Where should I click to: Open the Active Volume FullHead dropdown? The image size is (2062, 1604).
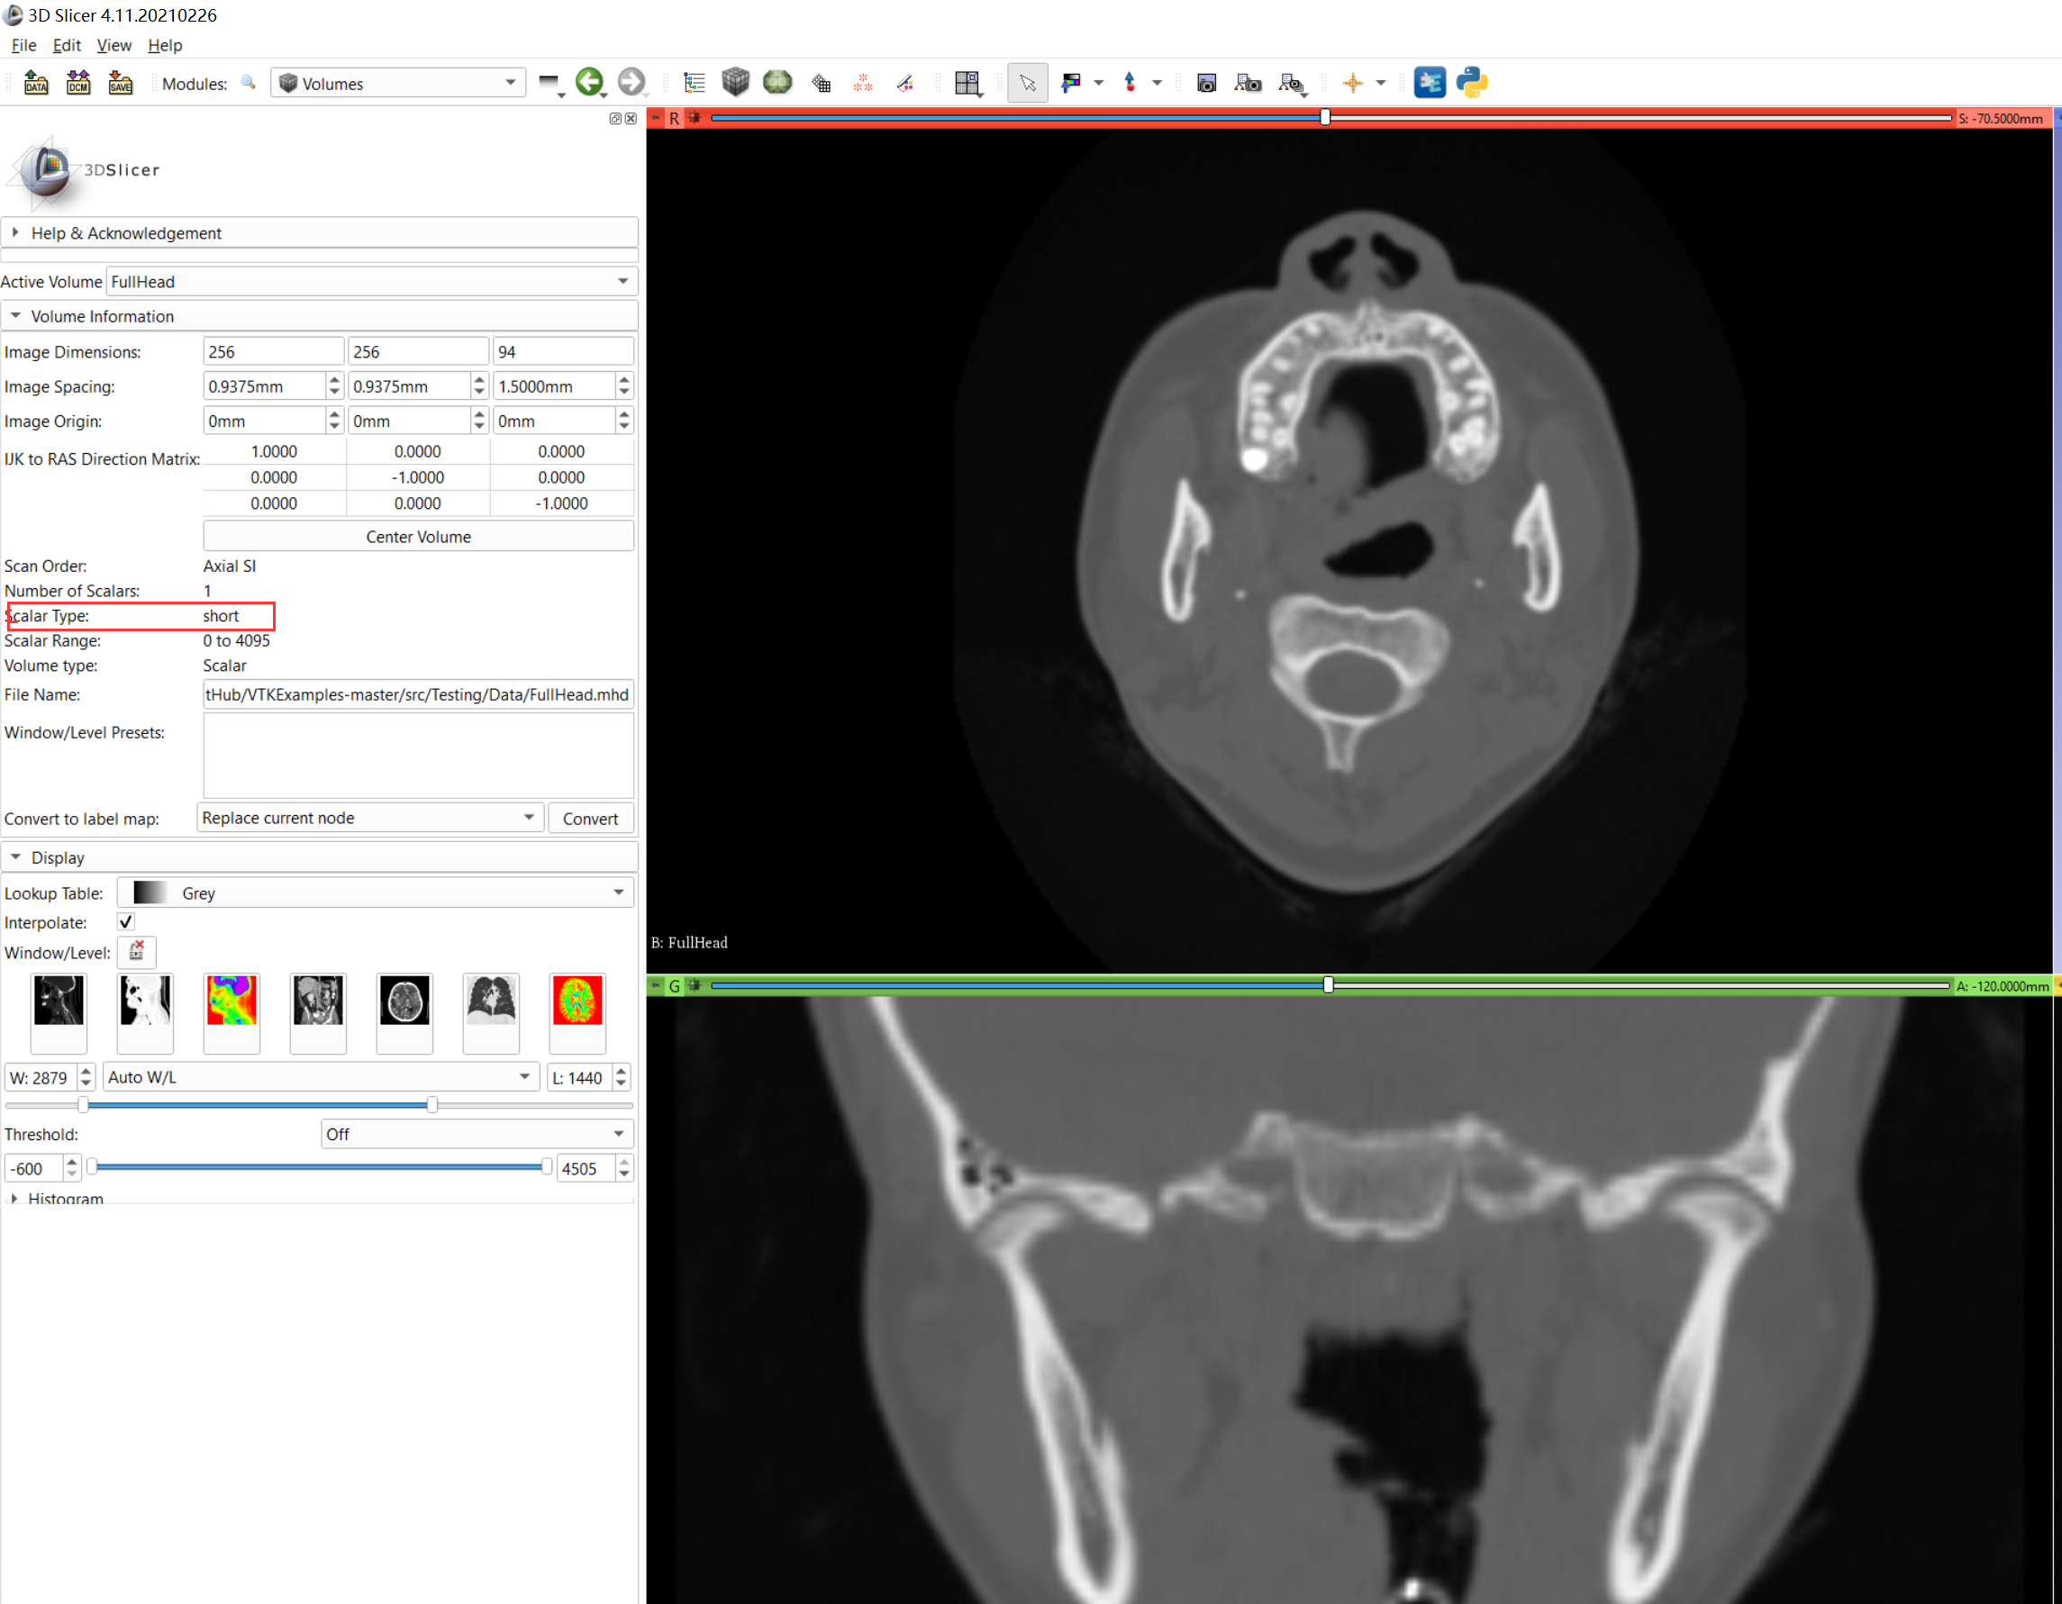[370, 281]
